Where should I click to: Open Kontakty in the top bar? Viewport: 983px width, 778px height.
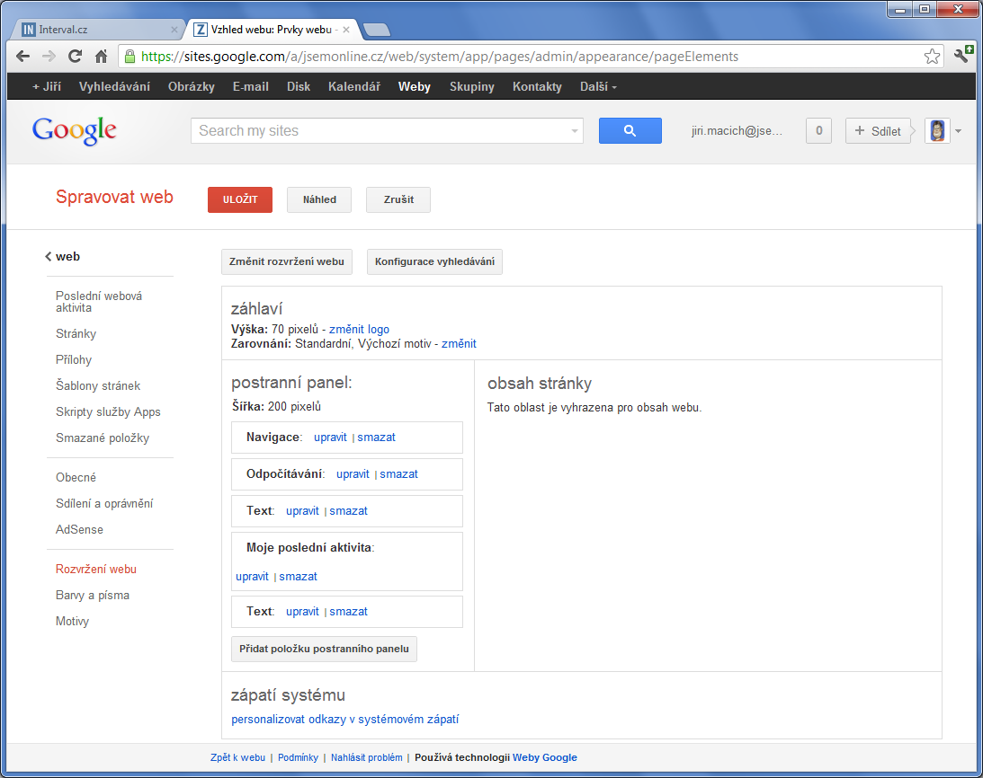tap(537, 87)
